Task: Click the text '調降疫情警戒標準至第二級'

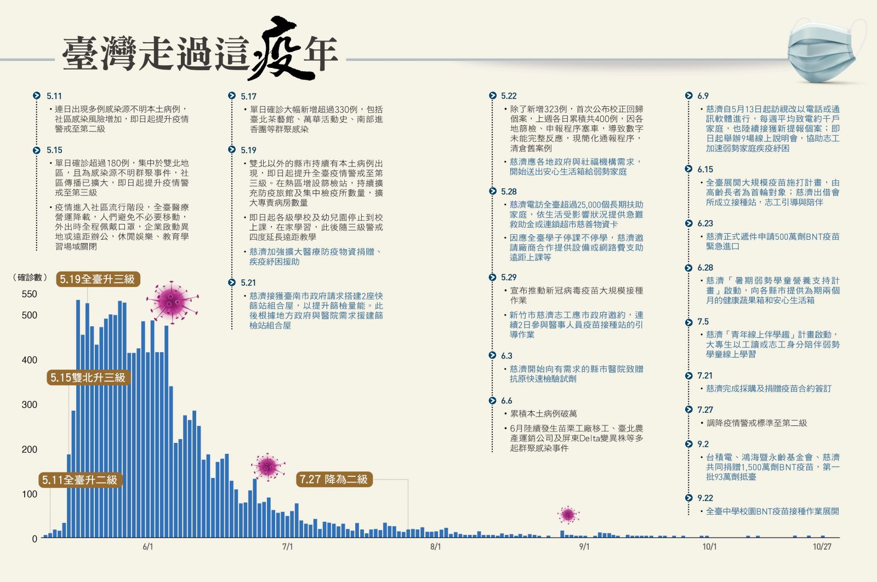Action: coord(756,423)
